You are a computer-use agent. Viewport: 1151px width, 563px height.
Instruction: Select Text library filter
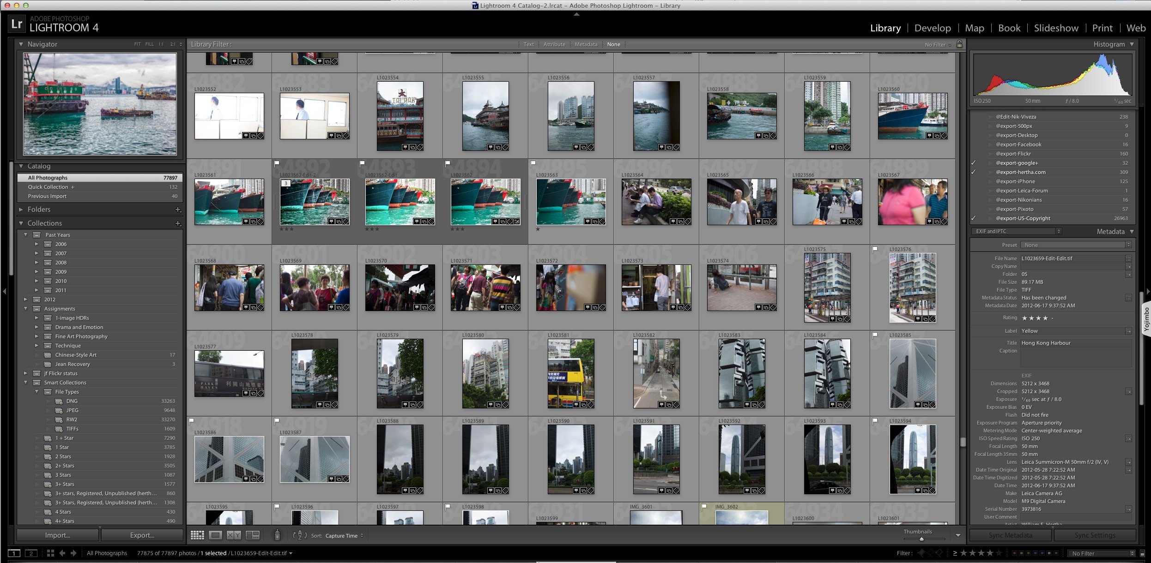click(x=528, y=44)
